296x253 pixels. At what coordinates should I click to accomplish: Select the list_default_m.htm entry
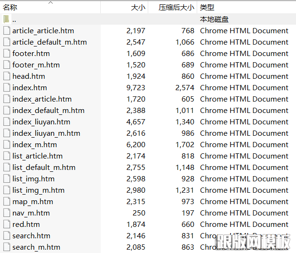[x=44, y=167]
